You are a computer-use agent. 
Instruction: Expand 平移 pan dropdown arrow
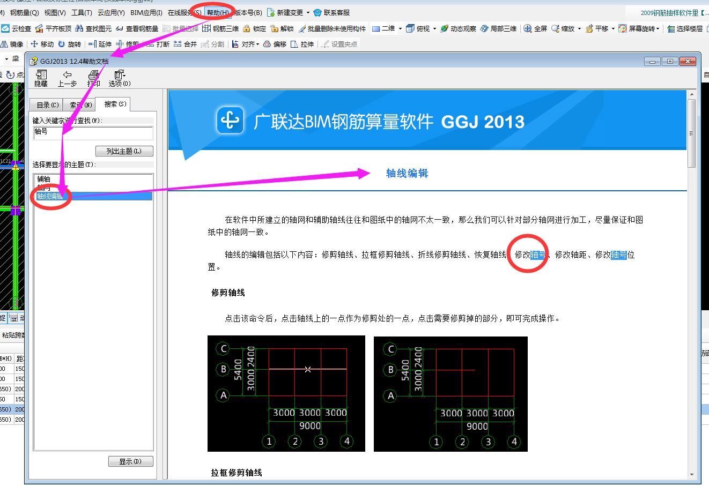click(x=613, y=28)
